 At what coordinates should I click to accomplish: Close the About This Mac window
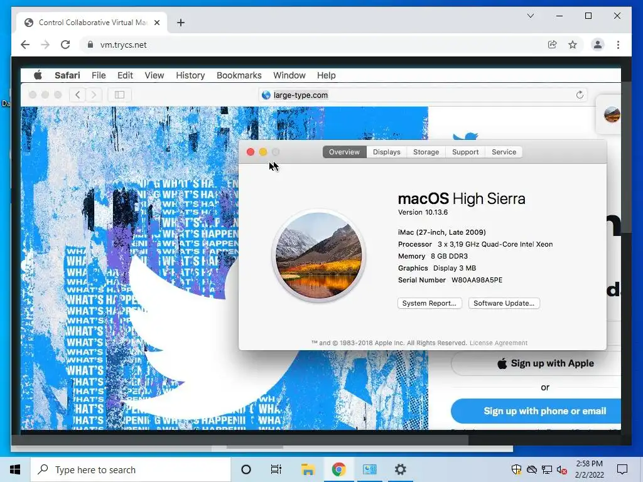click(x=251, y=152)
